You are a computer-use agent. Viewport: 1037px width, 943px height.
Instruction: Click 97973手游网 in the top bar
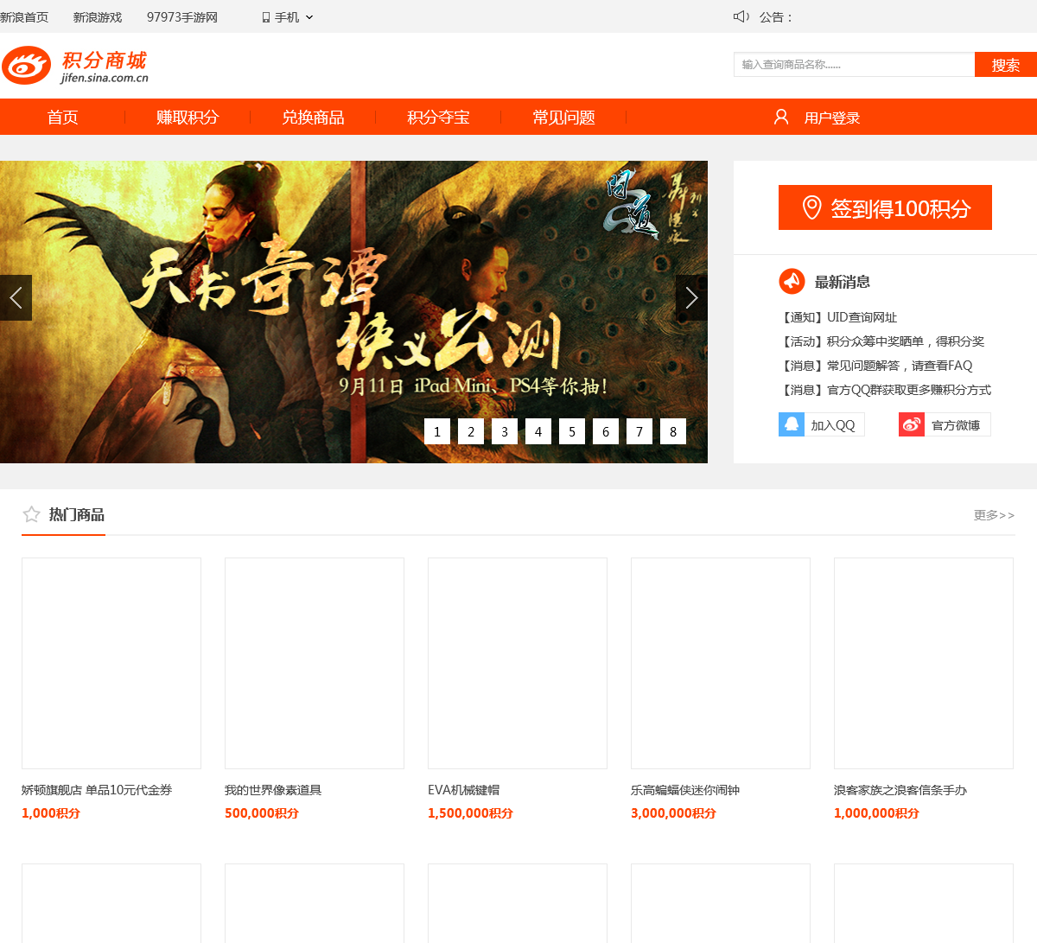point(182,17)
